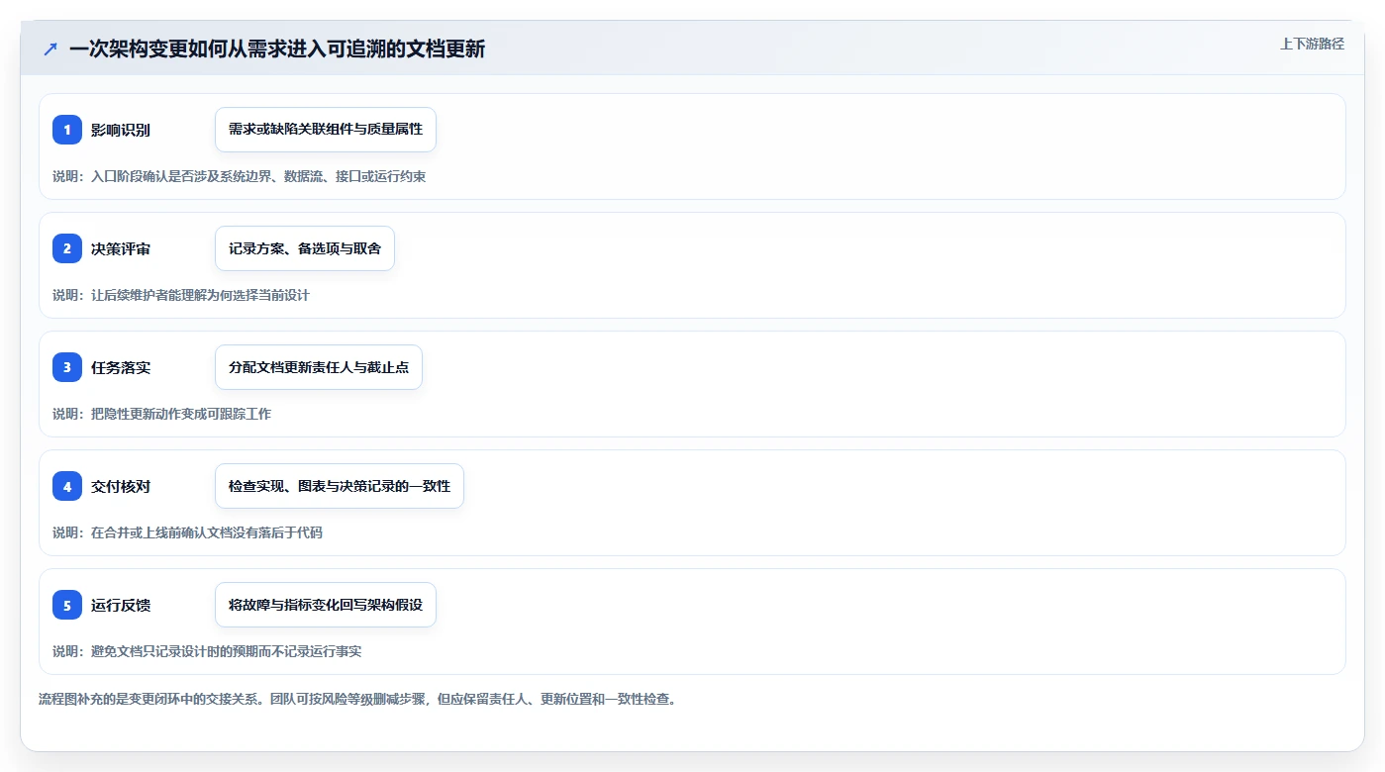1385x772 pixels.
Task: Click the 上下游路径 label
Action: 1312,44
